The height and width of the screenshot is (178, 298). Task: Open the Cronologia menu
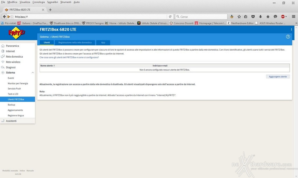point(39,2)
